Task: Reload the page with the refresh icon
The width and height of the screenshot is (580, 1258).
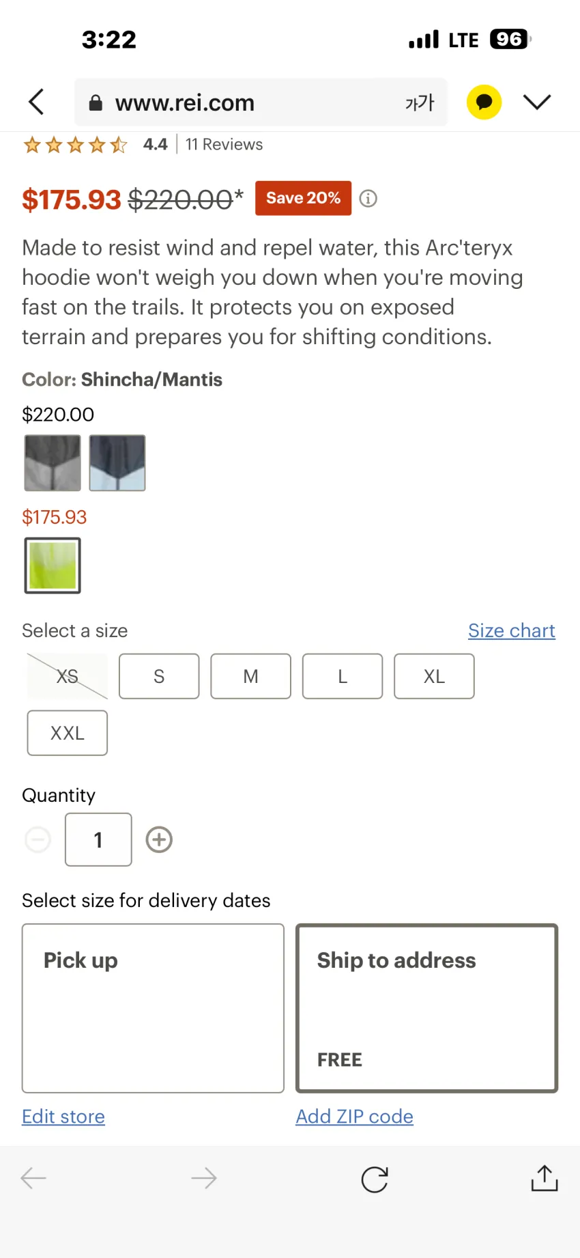Action: tap(375, 1179)
